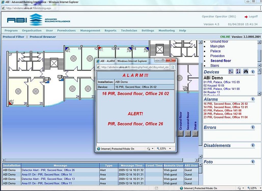The width and height of the screenshot is (262, 191).
Task: Click the binoculars search icon in Devices
Action: tap(246, 72)
